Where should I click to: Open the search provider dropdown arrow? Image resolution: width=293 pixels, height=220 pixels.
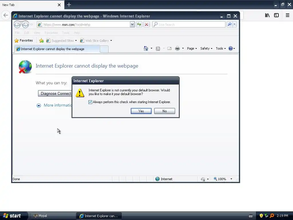(x=235, y=24)
